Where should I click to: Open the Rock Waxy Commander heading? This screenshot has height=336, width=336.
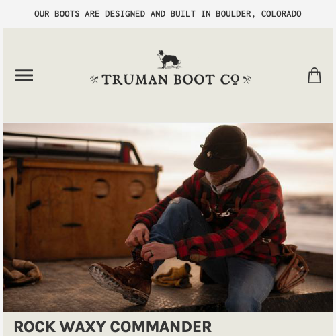[113, 327]
